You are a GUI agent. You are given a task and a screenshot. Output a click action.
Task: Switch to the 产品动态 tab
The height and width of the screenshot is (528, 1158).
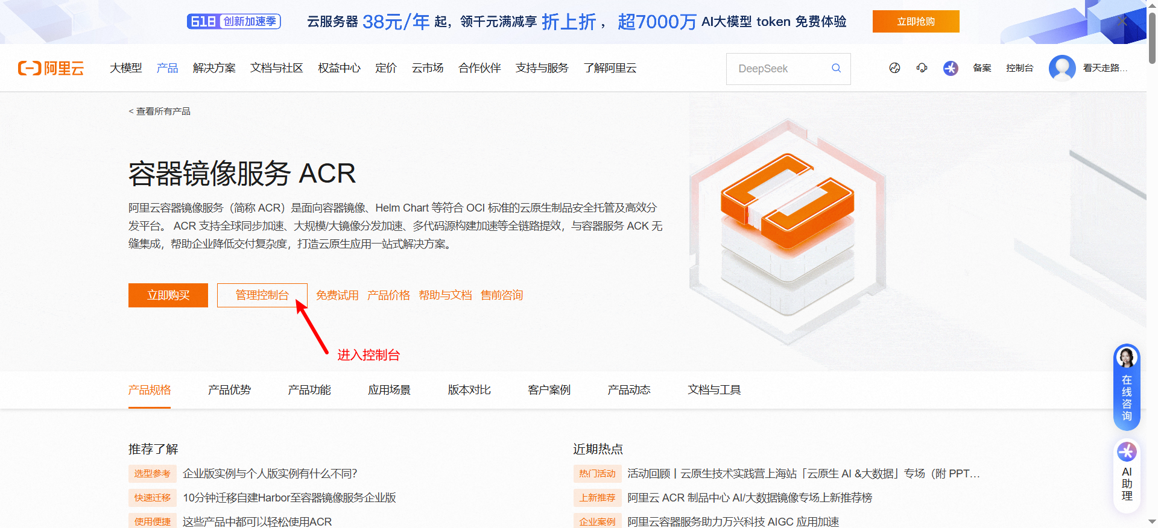(629, 390)
